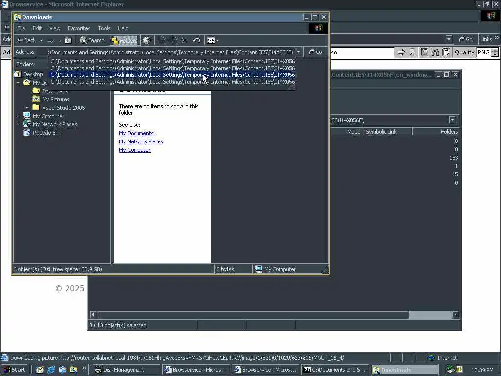Viewport: 501px width, 376px height.
Task: Open the Back history dropdown arrow
Action: 41,40
